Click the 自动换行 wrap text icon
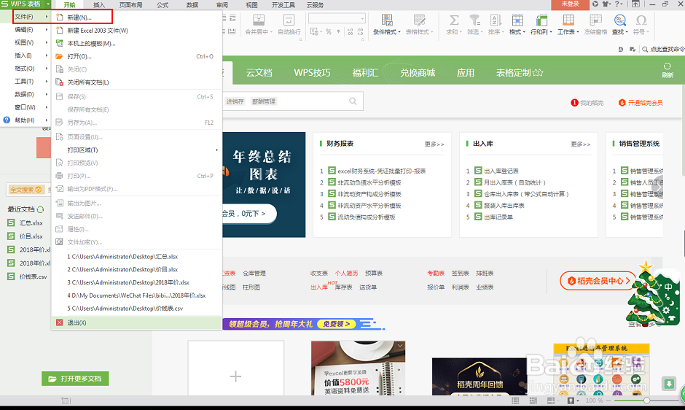This screenshot has width=685, height=410. [289, 20]
